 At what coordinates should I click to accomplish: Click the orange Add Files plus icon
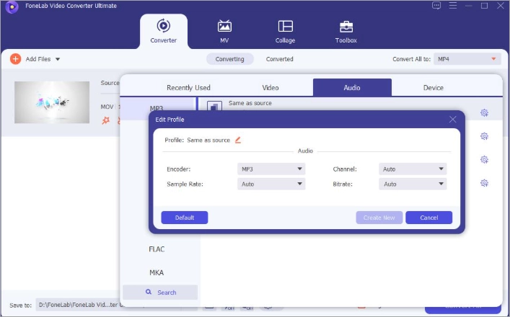click(x=15, y=59)
